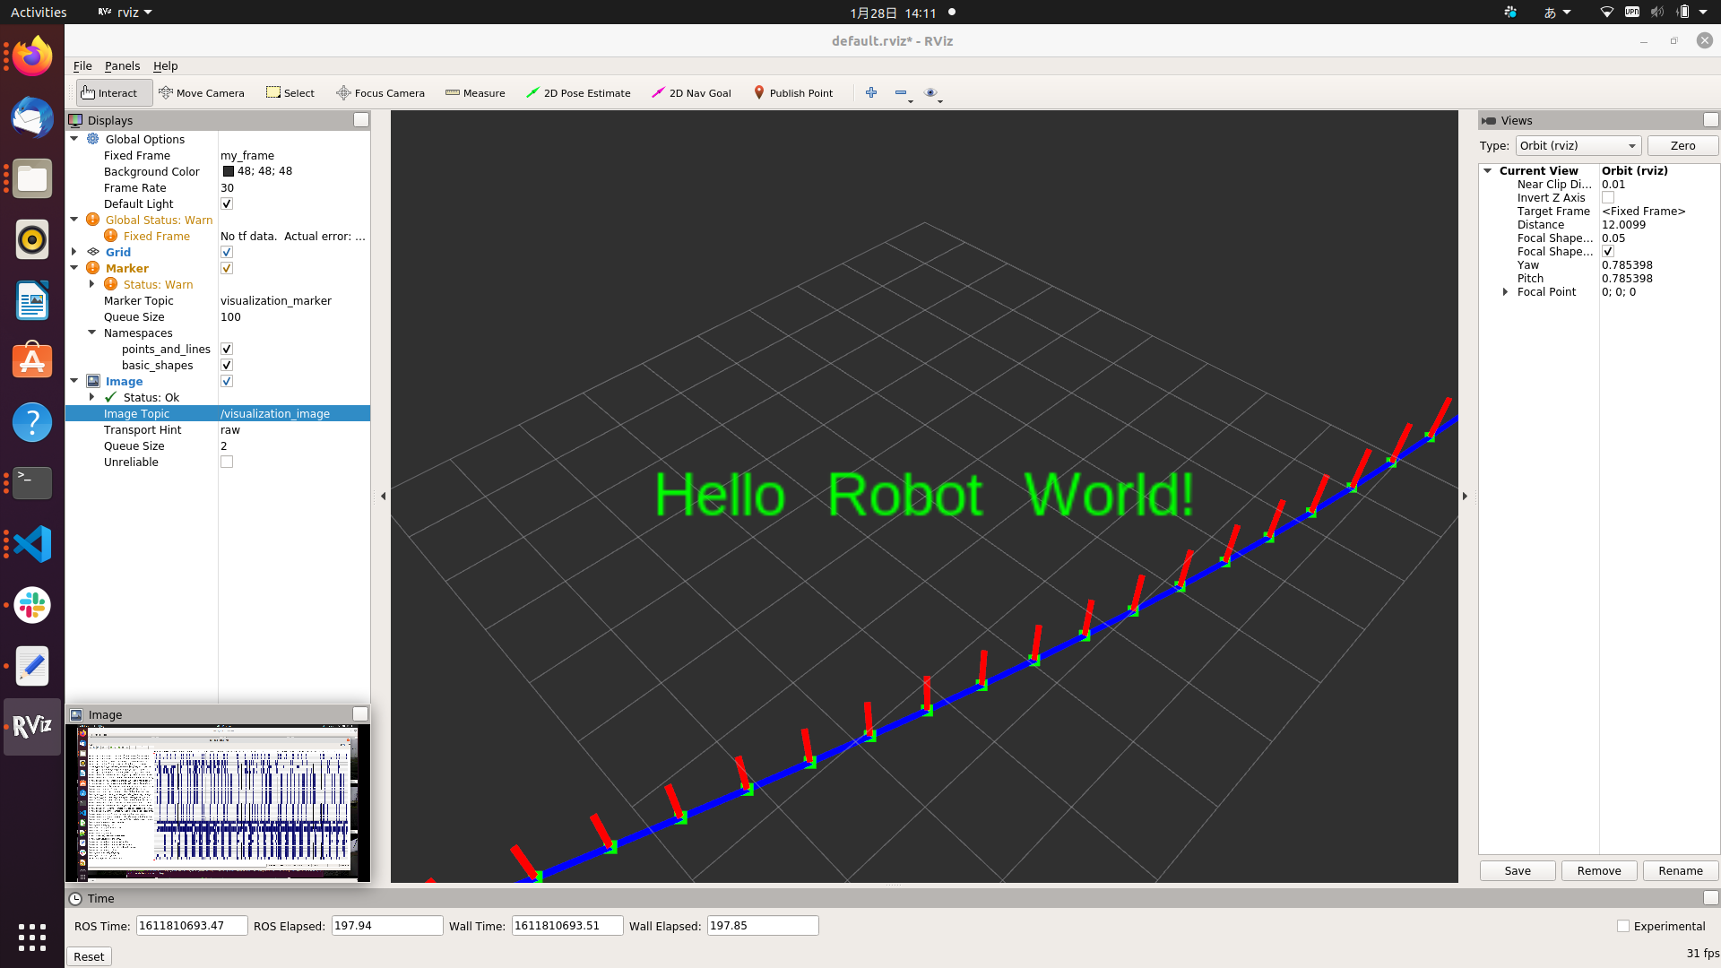The image size is (1721, 968).
Task: Expand the Image Status: Ok row
Action: point(92,397)
